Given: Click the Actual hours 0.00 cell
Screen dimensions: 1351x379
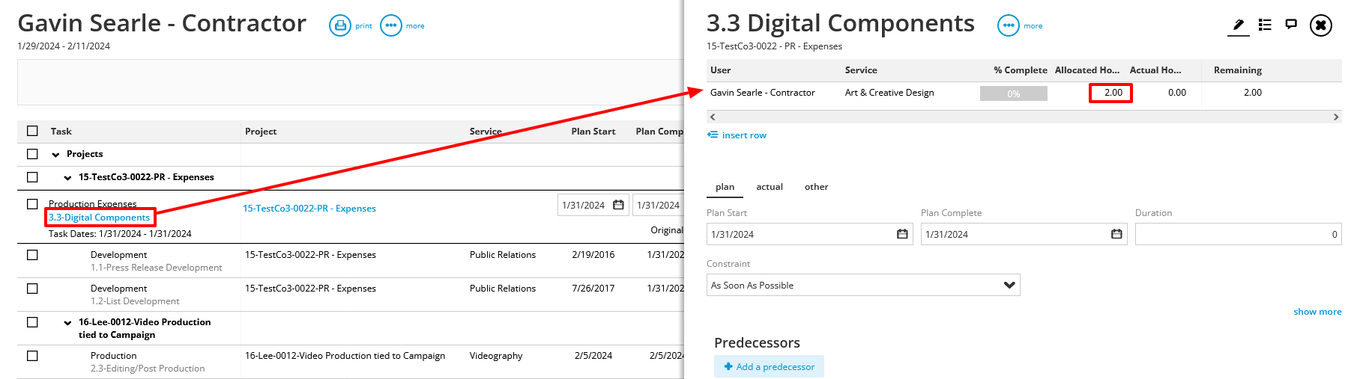Looking at the screenshot, I should (x=1177, y=93).
